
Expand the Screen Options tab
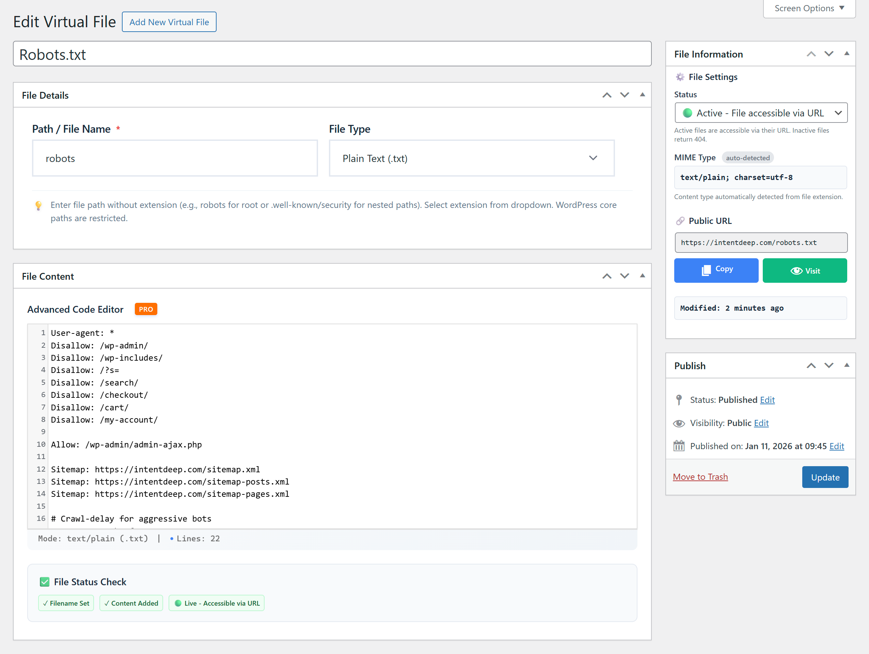pos(809,8)
